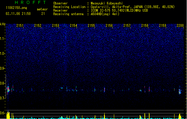Click the horizontal echo streak after 2153
This screenshot has height=119, width=187.
[62, 88]
